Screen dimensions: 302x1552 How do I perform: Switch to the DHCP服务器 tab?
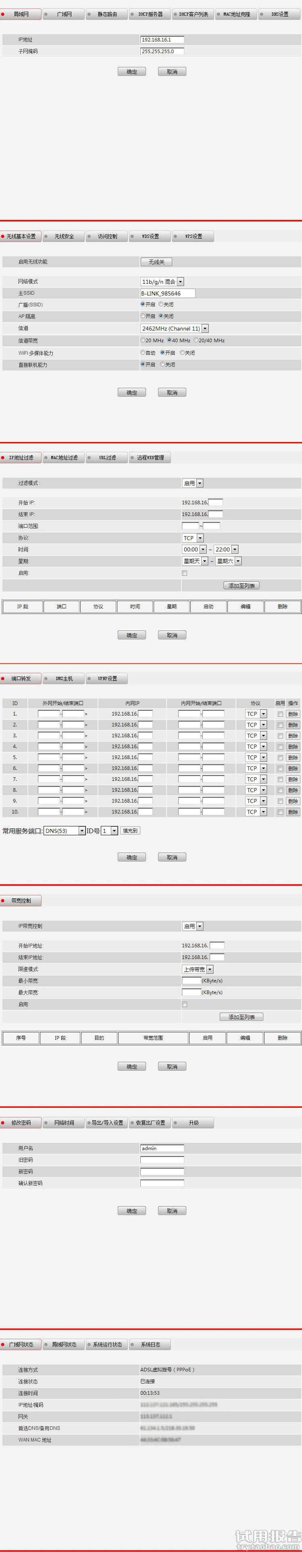coord(150,14)
